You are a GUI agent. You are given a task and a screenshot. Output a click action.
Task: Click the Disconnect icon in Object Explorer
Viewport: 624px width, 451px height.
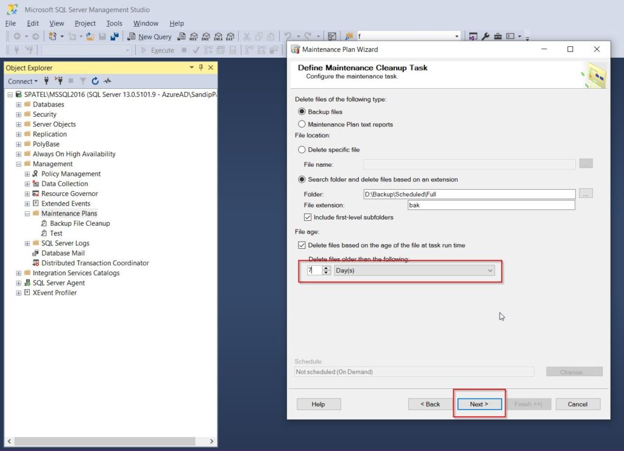59,81
